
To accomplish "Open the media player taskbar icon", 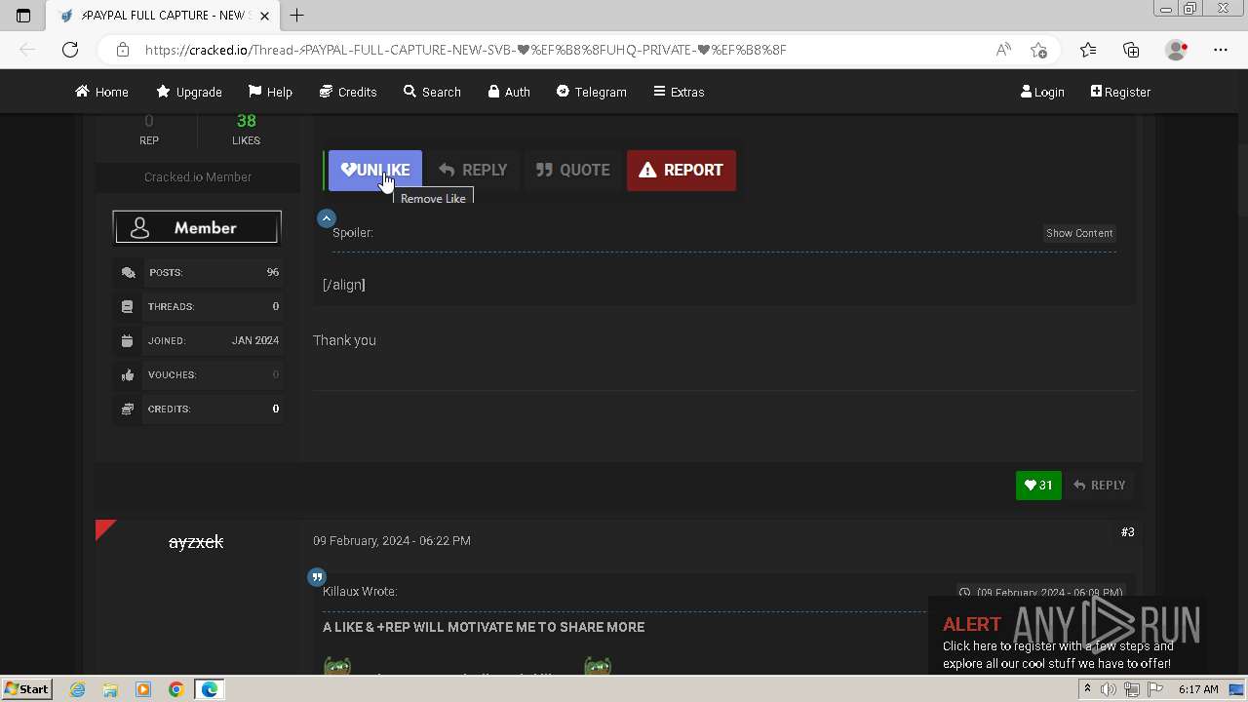I will (x=143, y=689).
